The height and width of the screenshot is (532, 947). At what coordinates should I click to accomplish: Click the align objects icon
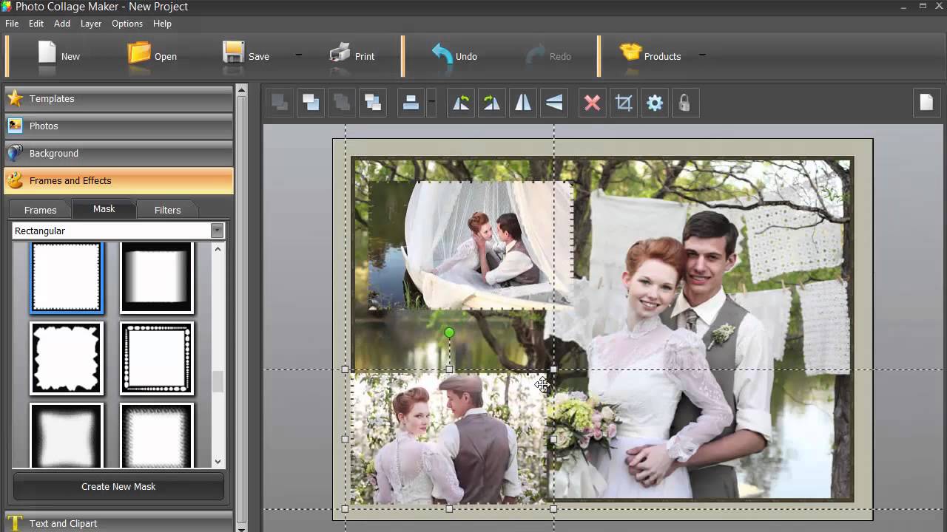pyautogui.click(x=411, y=103)
